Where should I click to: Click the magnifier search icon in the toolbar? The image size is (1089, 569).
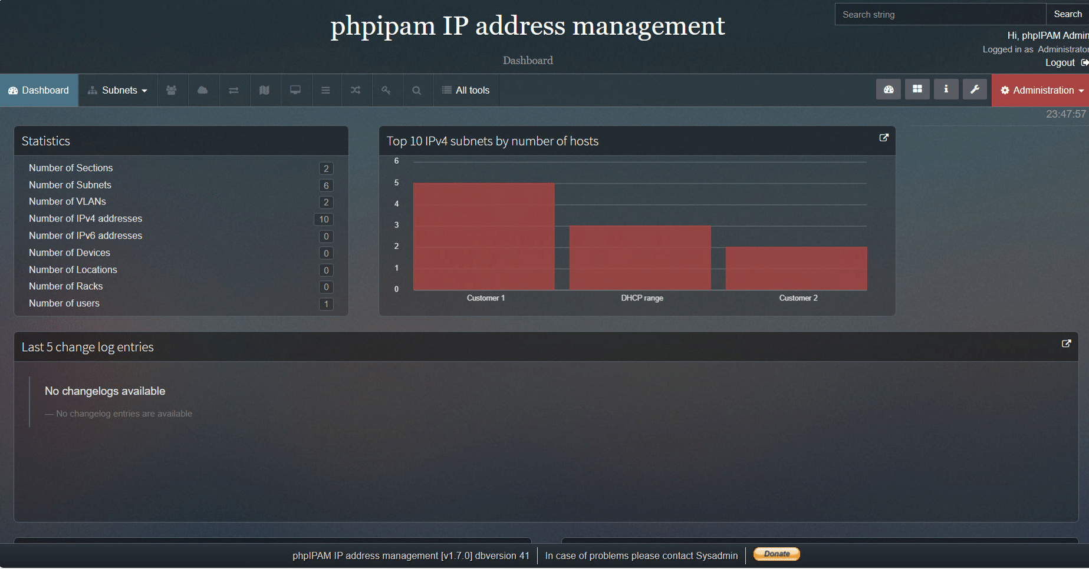point(417,90)
